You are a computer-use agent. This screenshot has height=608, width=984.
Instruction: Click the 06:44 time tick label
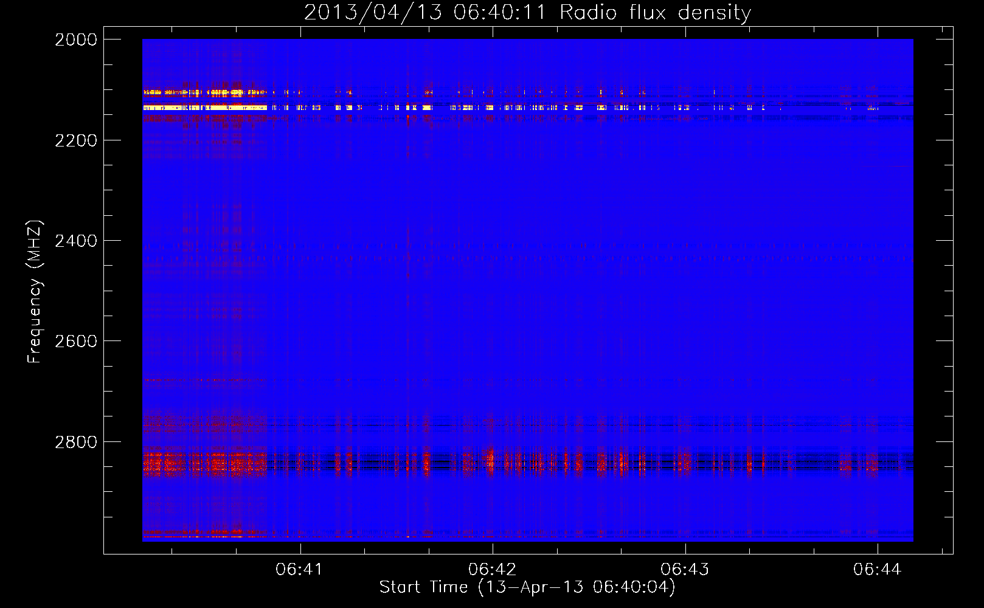[877, 569]
